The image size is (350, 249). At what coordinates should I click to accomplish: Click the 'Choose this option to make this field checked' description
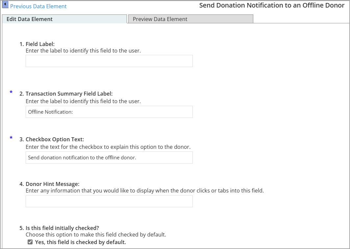pyautogui.click(x=96, y=235)
